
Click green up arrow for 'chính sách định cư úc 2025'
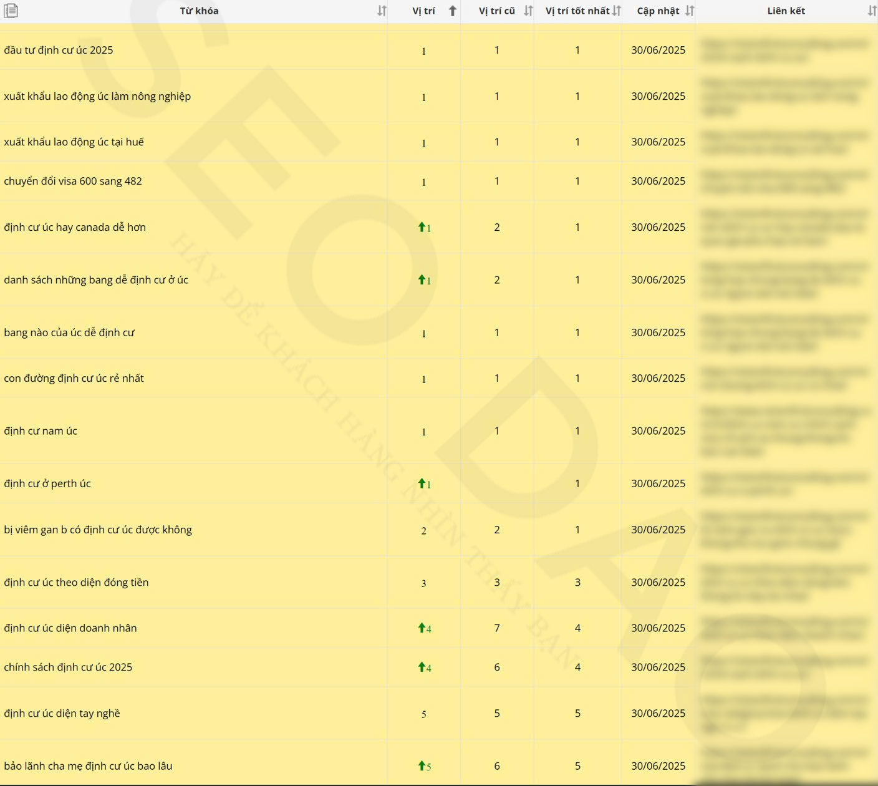pyautogui.click(x=422, y=667)
